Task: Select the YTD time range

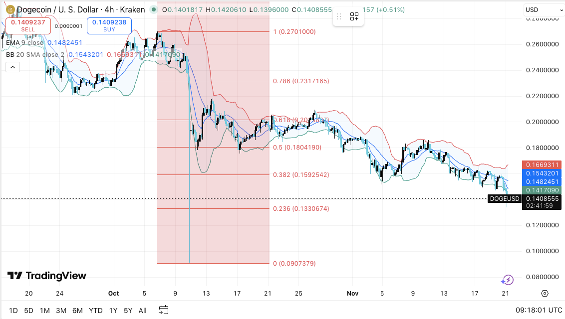Action: [95, 311]
